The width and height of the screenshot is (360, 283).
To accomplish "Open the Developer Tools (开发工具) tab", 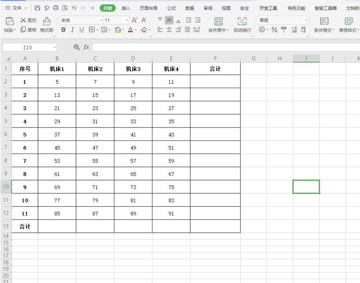I will pos(268,8).
